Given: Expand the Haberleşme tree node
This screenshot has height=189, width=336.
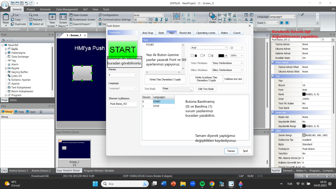Looking at the screenshot, I should click(x=6, y=53).
